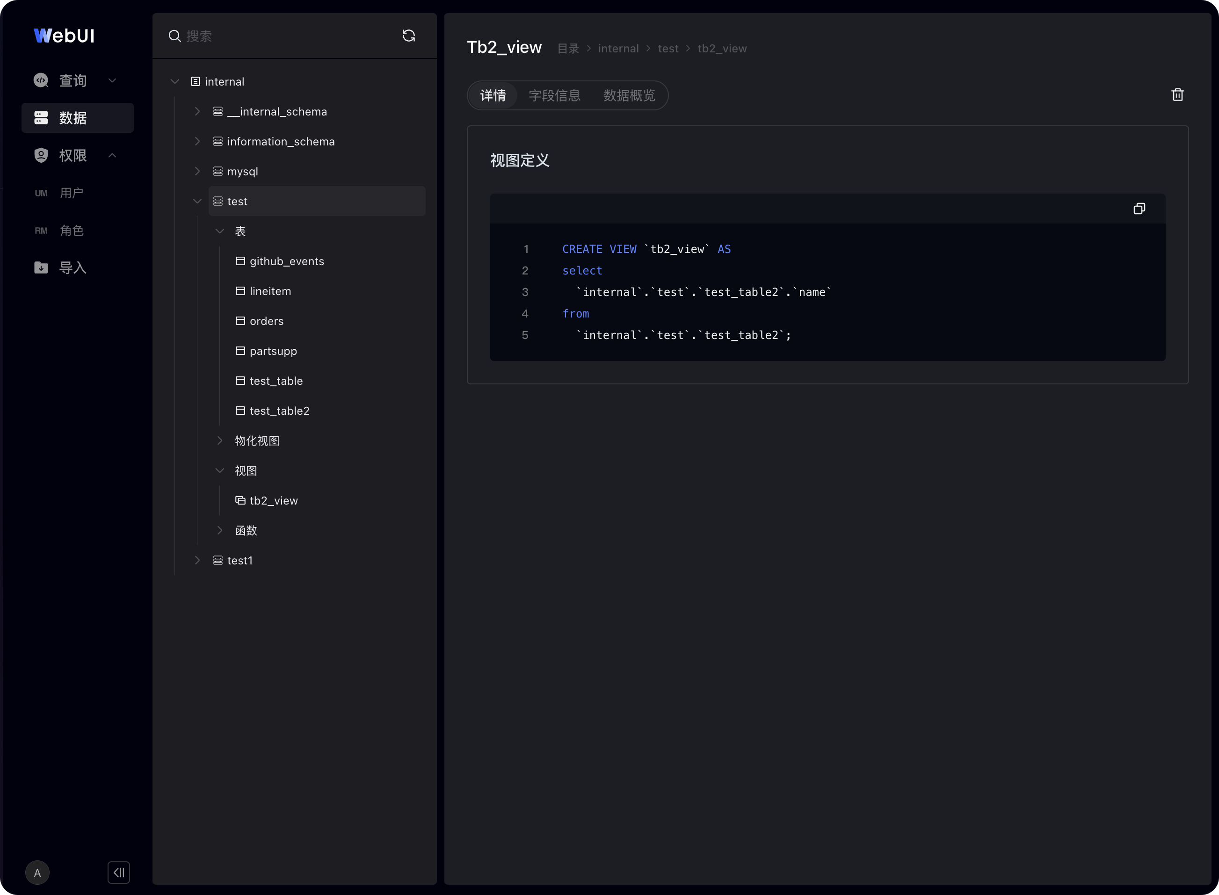Screen dimensions: 1219x895
Task: Click the partsupp table icon
Action: coord(240,351)
